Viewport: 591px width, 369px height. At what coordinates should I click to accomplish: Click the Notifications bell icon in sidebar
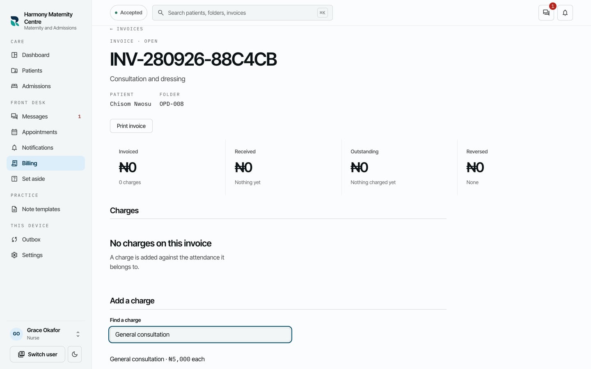coord(14,148)
